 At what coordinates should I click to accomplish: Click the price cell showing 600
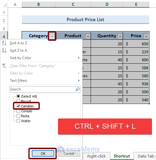pos(136,60)
